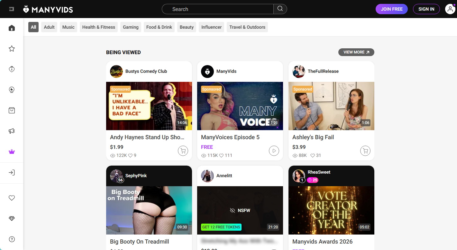Click the webcam live icon in sidebar
Screen dimensions: 457x250
click(x=12, y=90)
